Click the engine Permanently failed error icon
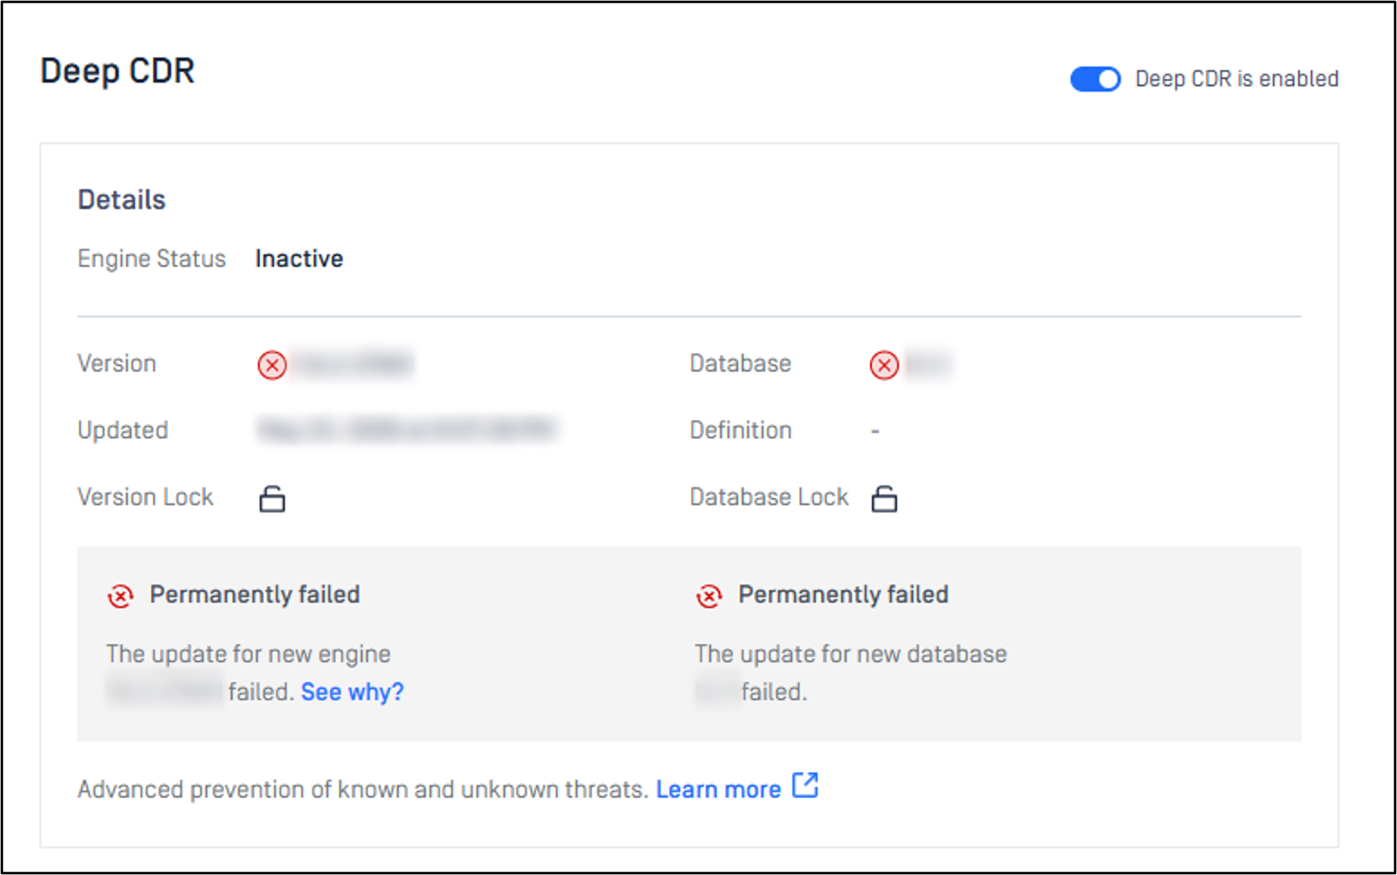 point(121,596)
